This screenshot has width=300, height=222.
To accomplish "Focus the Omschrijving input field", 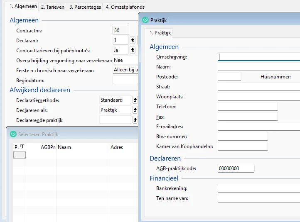I will point(258,57).
